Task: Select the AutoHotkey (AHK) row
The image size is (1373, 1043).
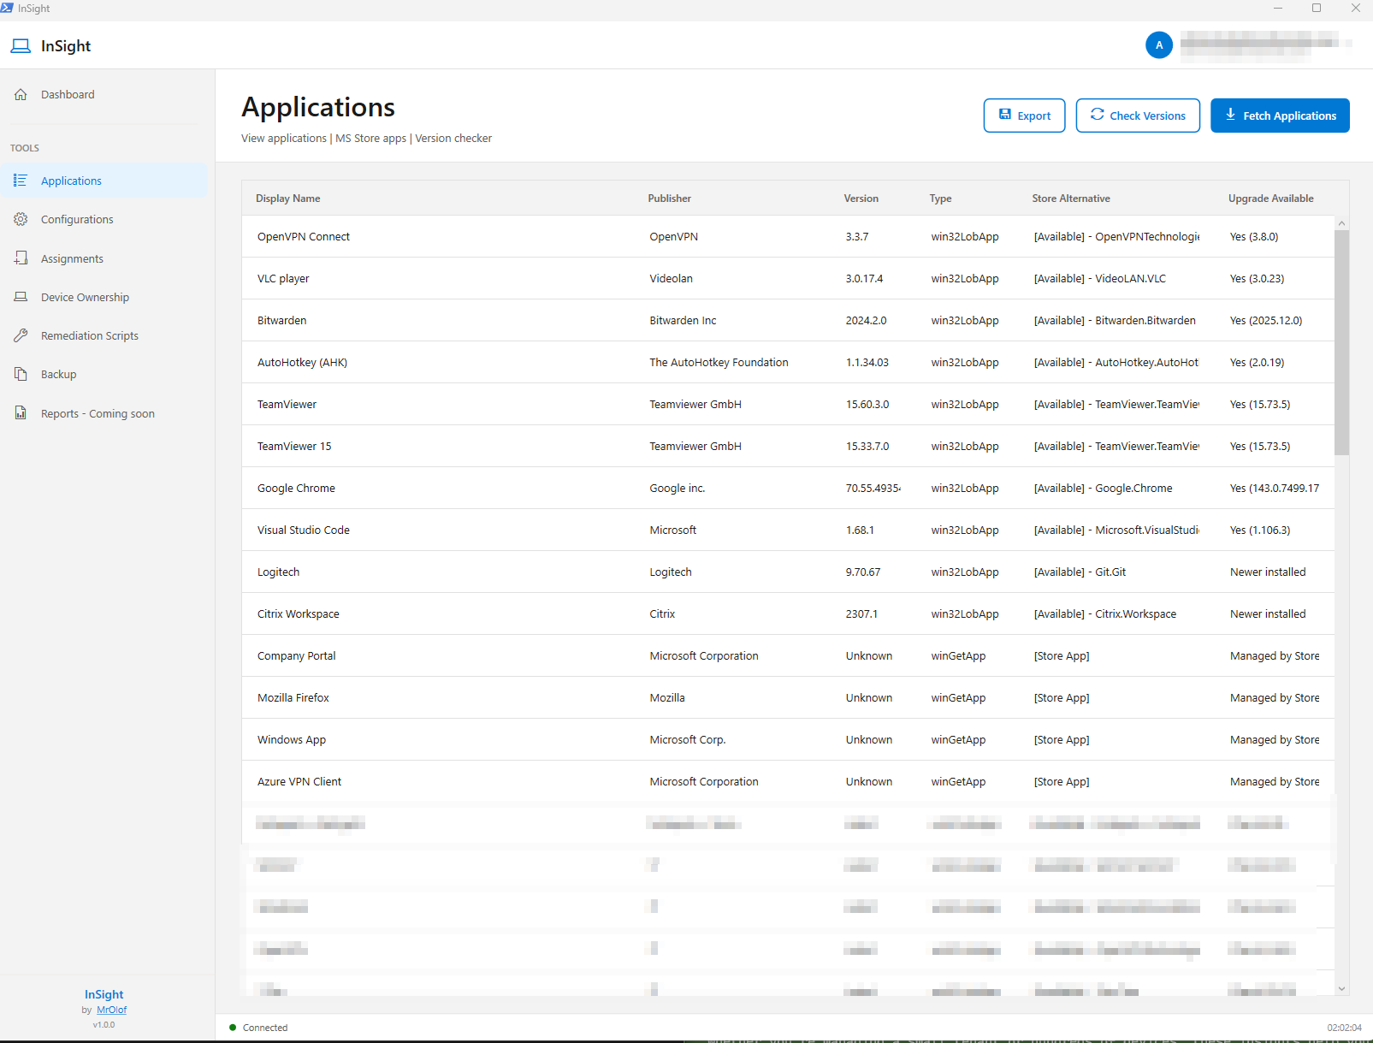Action: [788, 362]
